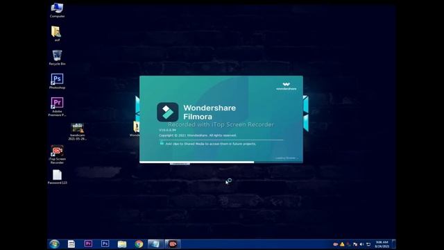This screenshot has height=250, width=444.
Task: Click the "Add clips to Shared Media" tip text
Action: pyautogui.click(x=211, y=144)
